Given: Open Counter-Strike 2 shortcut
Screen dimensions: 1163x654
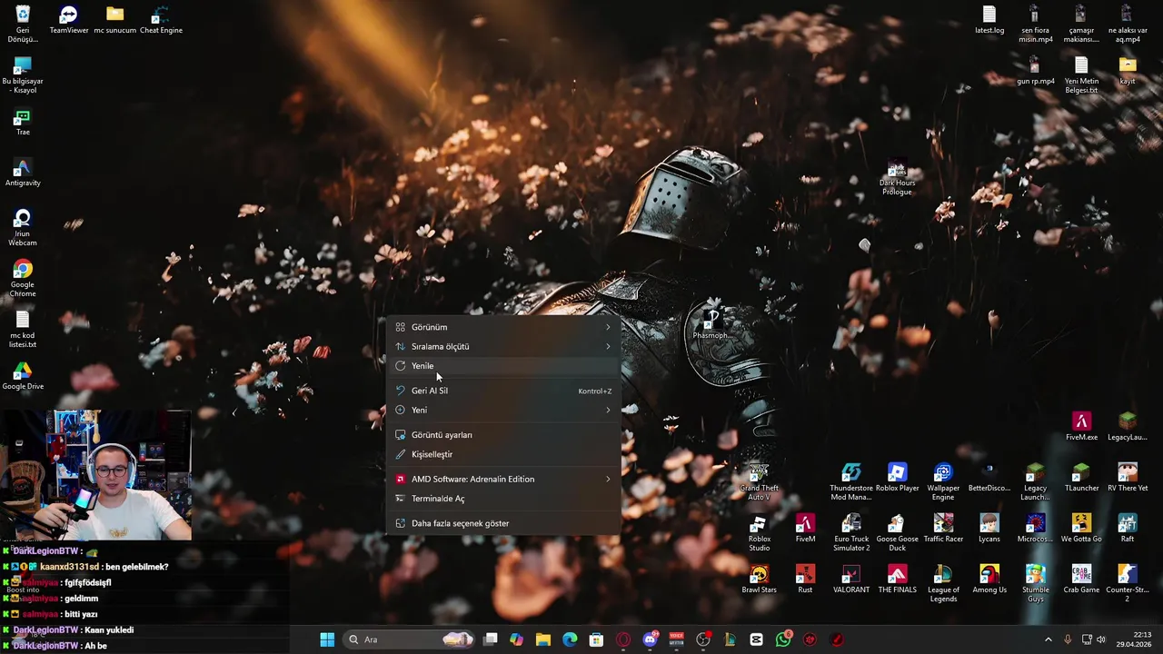Looking at the screenshot, I should pos(1128,584).
